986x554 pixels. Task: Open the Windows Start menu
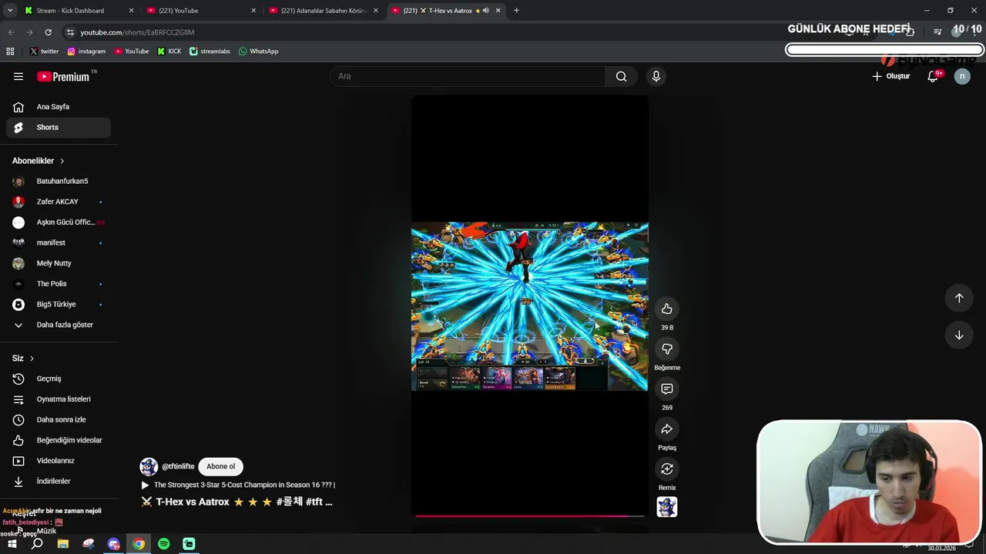[12, 544]
